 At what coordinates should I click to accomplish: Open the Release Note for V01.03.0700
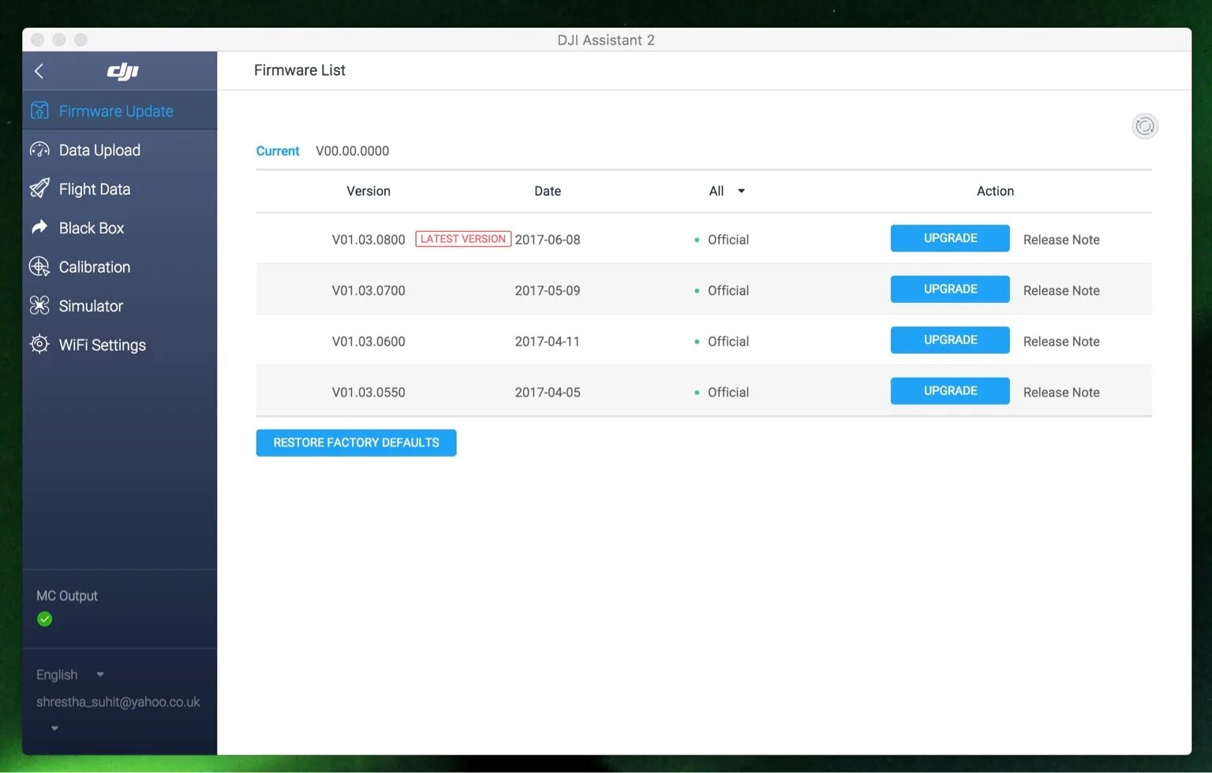[x=1061, y=290]
